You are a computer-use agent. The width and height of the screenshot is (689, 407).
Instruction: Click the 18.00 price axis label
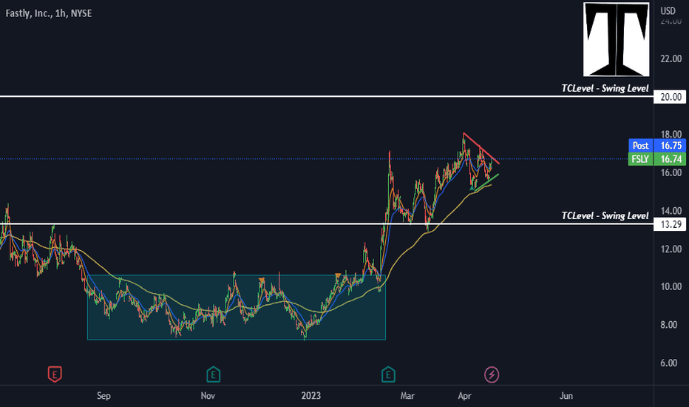coord(671,134)
